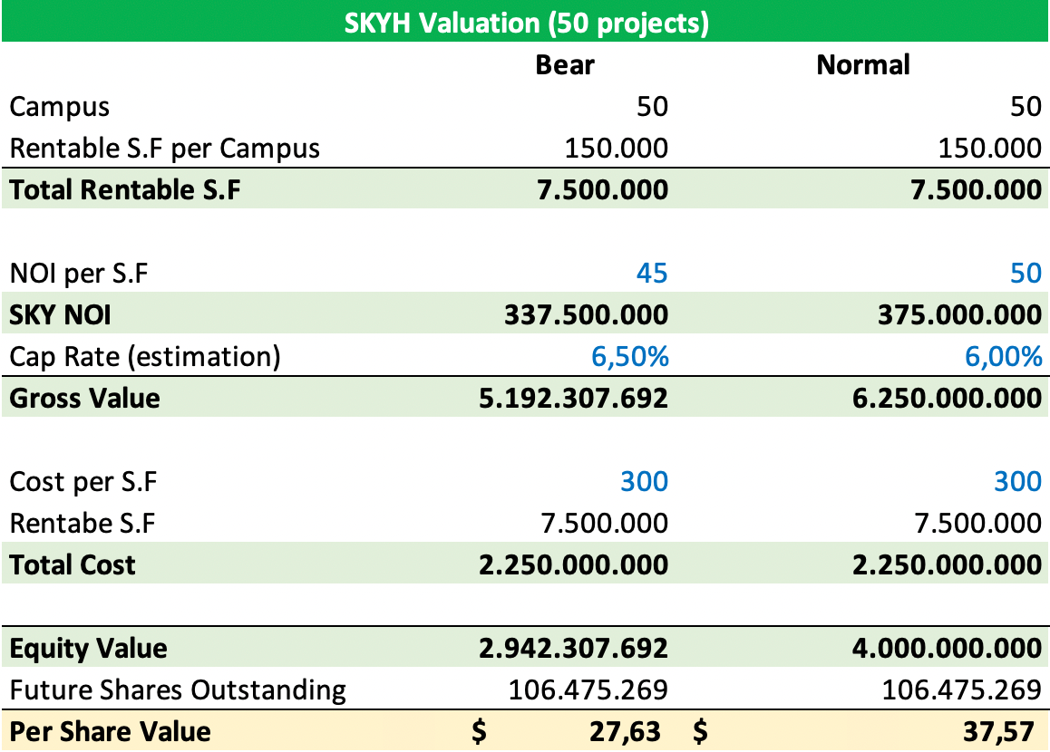Select the 2.942.307.692 Equity Value cell

pyautogui.click(x=574, y=649)
